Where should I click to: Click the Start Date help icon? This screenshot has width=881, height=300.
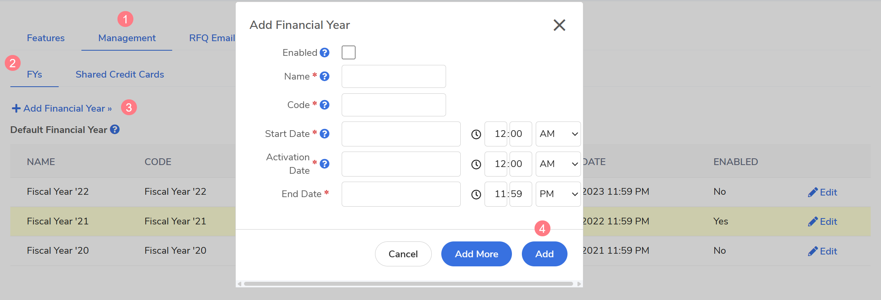[x=324, y=134]
